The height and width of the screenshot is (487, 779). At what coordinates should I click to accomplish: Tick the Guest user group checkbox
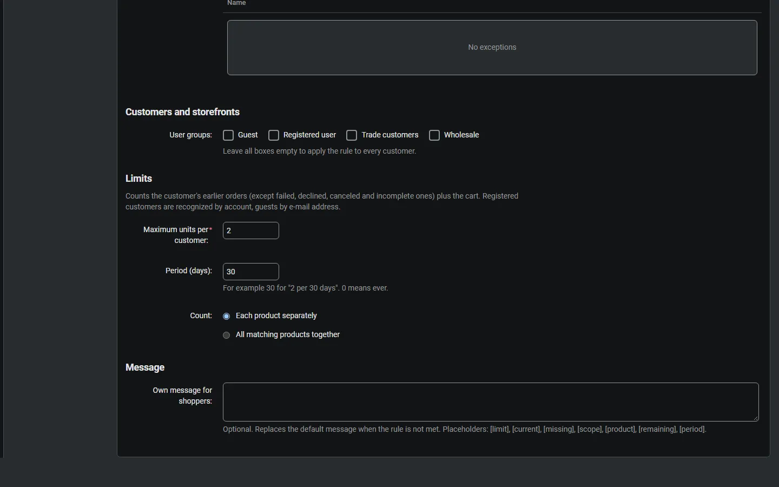click(228, 135)
